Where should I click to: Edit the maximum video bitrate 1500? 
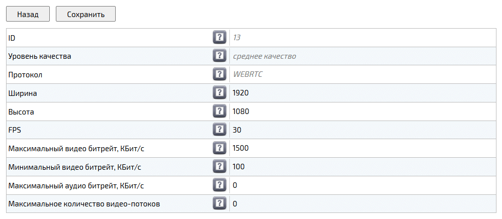click(362, 148)
